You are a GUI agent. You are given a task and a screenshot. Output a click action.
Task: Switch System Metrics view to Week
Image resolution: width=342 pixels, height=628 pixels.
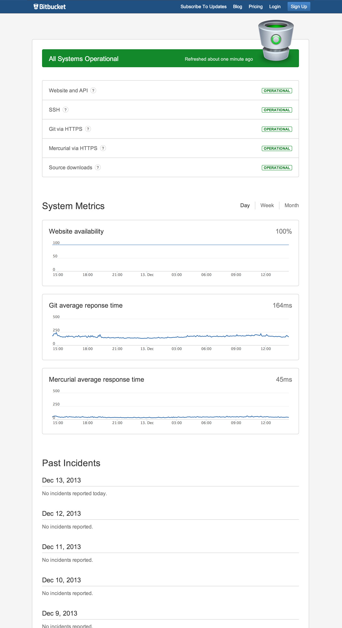pos(267,205)
